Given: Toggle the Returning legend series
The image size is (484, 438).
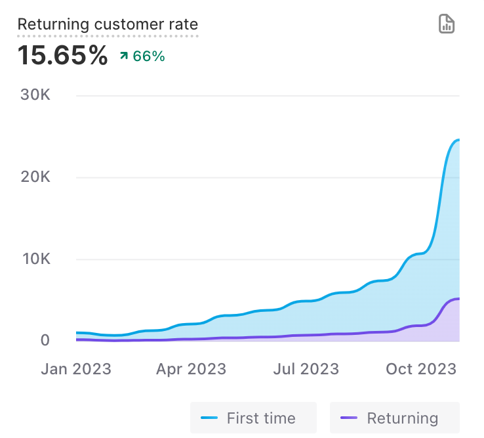Looking at the screenshot, I should (394, 418).
